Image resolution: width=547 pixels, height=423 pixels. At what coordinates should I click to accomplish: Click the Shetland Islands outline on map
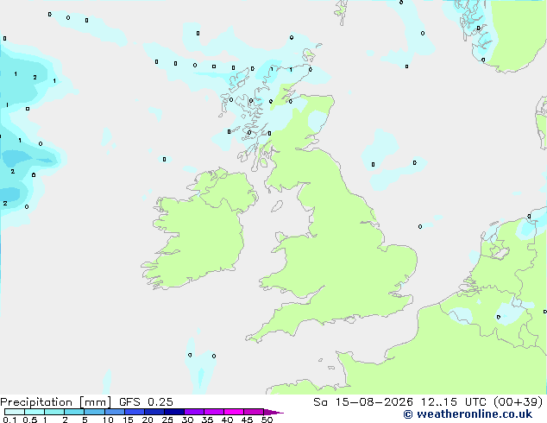tap(340, 12)
